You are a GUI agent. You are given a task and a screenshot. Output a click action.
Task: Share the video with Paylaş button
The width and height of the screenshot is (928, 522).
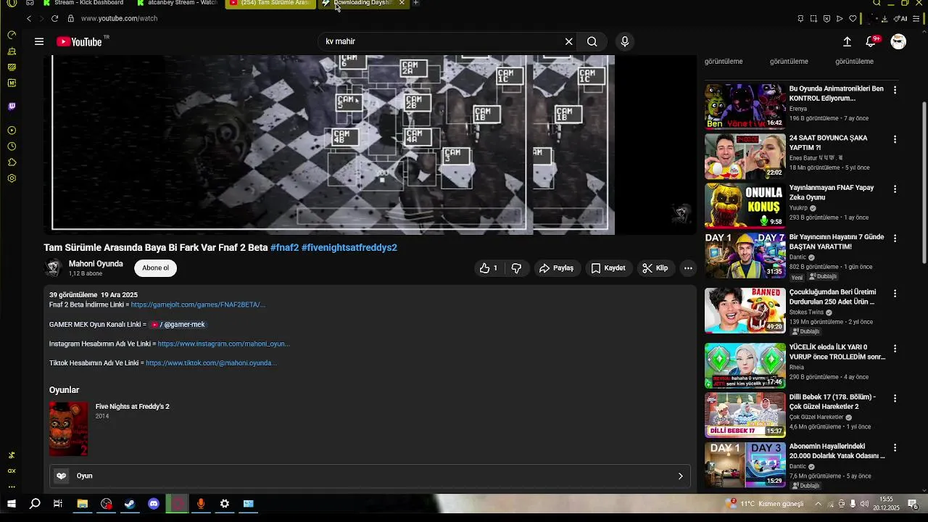coord(557,268)
